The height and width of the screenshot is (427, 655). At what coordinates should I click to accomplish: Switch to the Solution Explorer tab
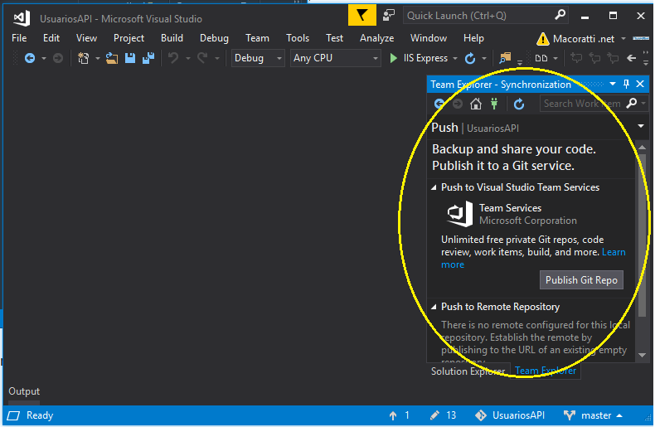[x=468, y=371]
